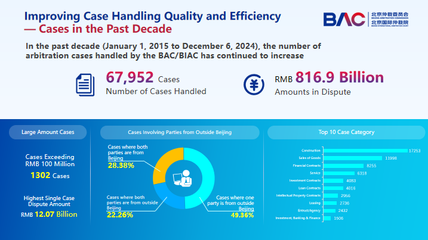
Task: Click the Leasing bar in the chart
Action: click(330, 203)
